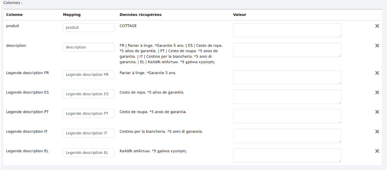Delete the Legende description IT row
Screen dimensions: 387x170
pos(377,132)
